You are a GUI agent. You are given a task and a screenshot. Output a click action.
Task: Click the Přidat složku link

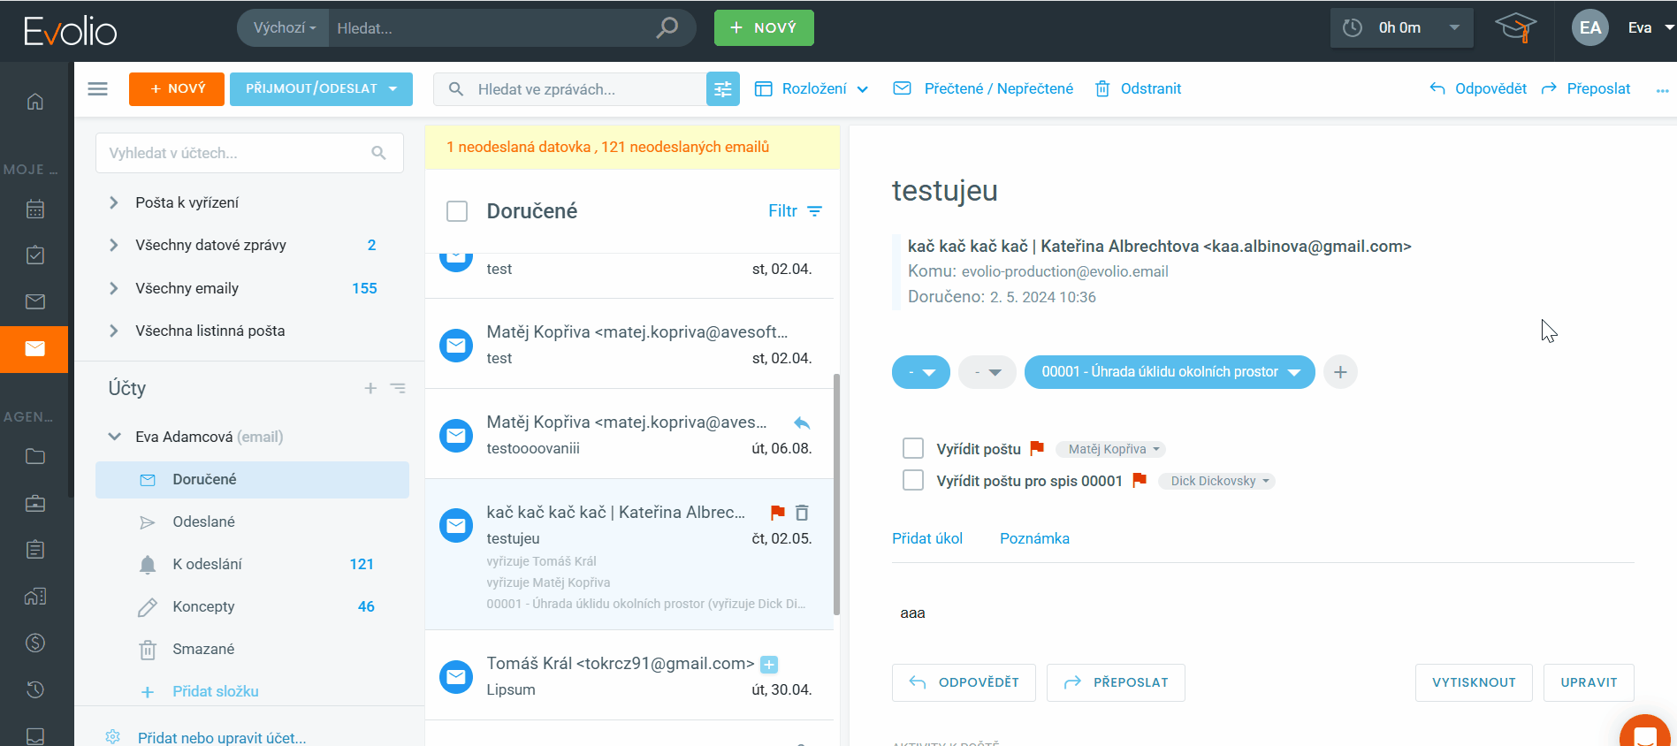[x=215, y=691]
